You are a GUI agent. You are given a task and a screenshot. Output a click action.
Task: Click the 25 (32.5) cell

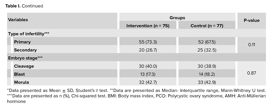tap(207, 50)
